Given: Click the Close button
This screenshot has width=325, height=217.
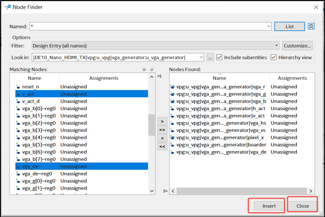Looking at the screenshot, I should point(302,206).
